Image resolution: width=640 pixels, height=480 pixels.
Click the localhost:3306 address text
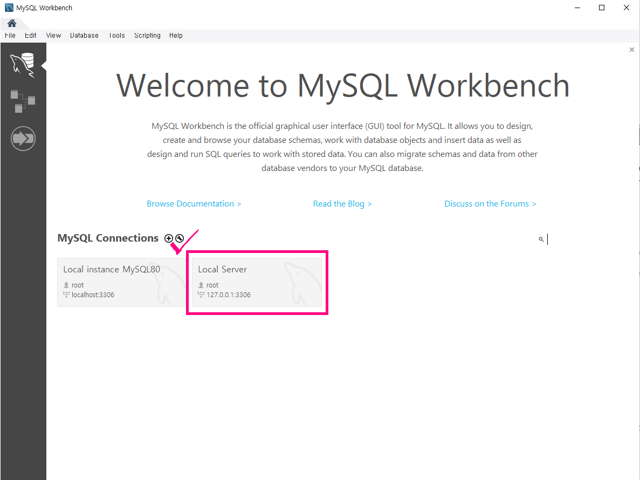[93, 294]
